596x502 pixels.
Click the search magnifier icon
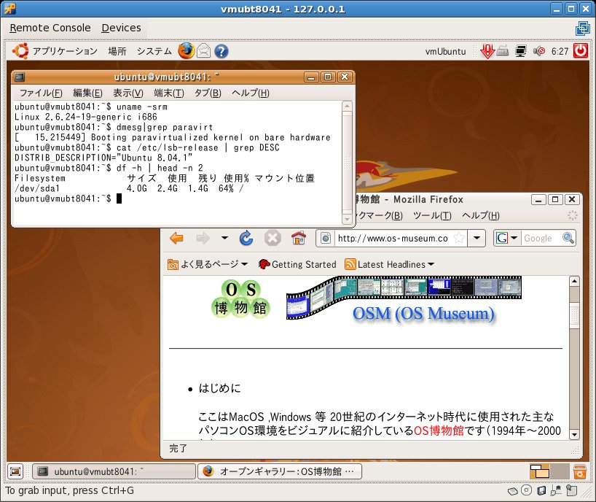pos(568,239)
